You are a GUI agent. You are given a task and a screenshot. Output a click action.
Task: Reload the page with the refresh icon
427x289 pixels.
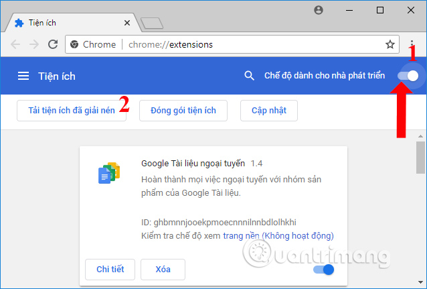tap(53, 44)
